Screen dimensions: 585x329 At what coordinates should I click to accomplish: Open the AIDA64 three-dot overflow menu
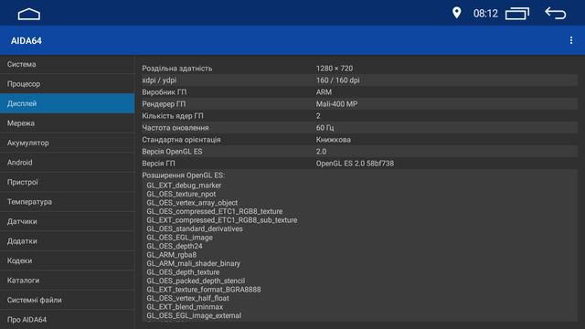[x=570, y=40]
